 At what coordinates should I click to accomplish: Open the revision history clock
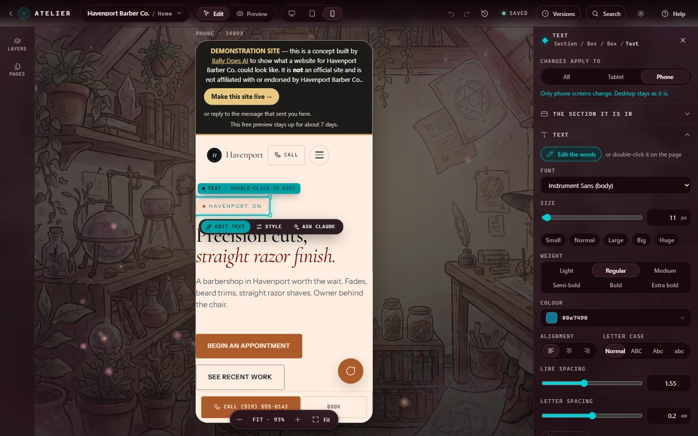485,14
